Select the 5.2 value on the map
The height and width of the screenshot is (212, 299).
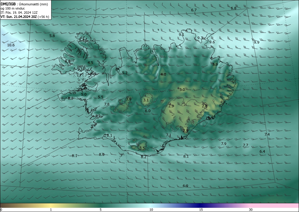(x=125, y=73)
